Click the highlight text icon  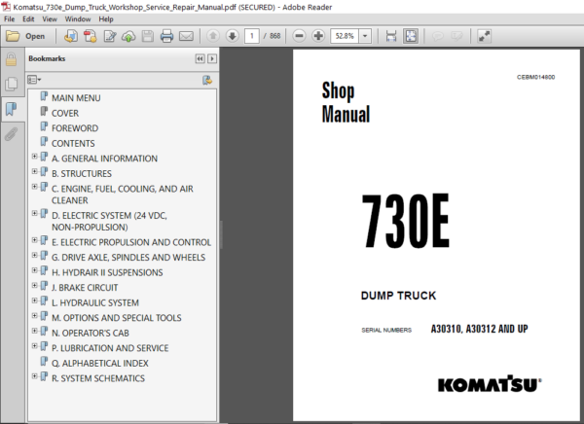click(x=456, y=36)
